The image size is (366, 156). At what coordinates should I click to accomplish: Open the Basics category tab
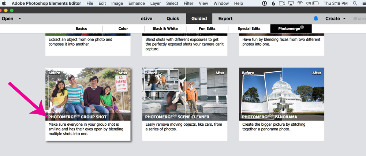81,28
